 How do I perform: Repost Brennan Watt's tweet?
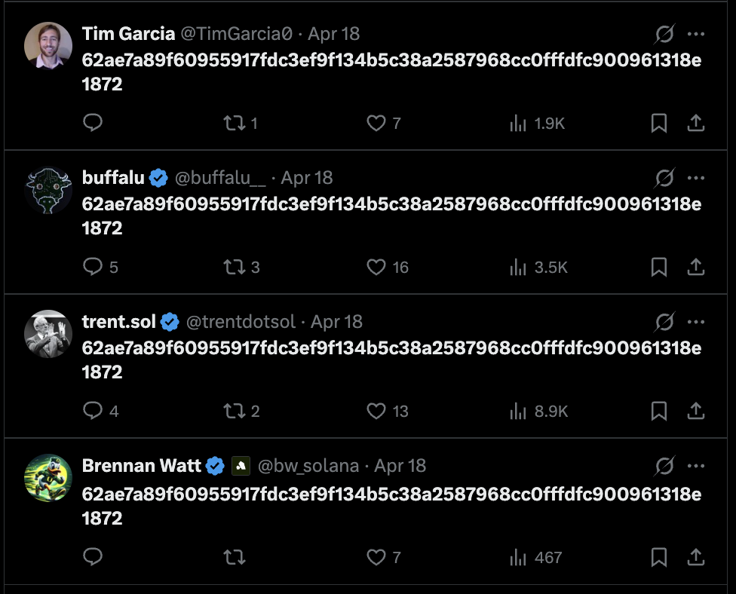235,557
